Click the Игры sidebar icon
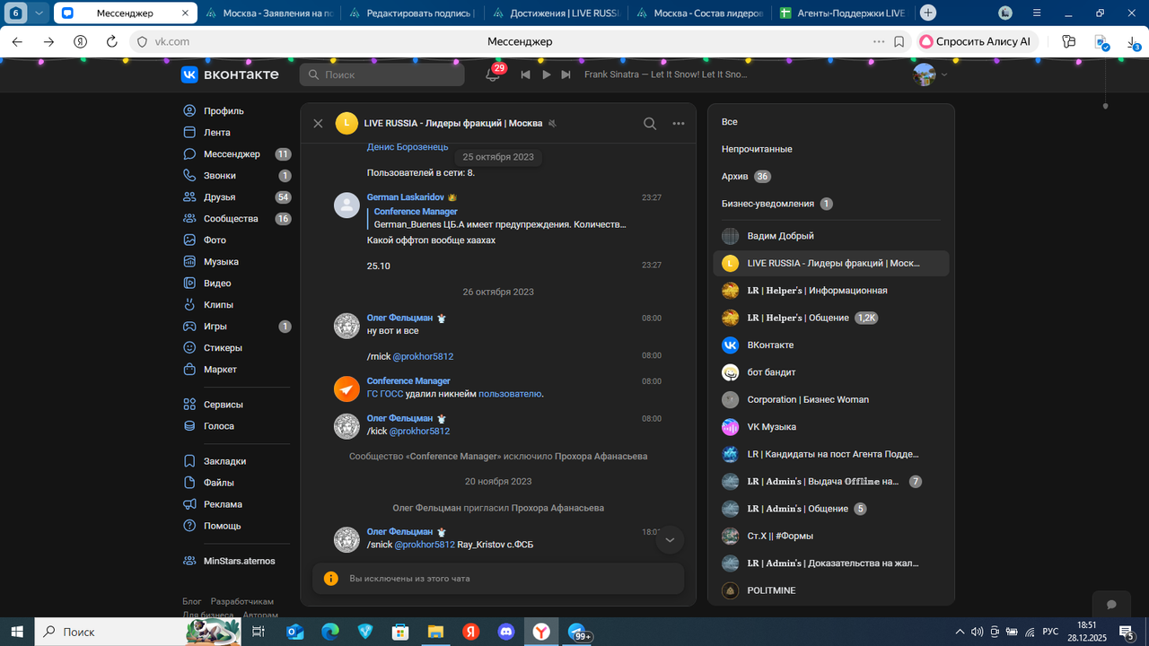The width and height of the screenshot is (1149, 646). (x=189, y=327)
